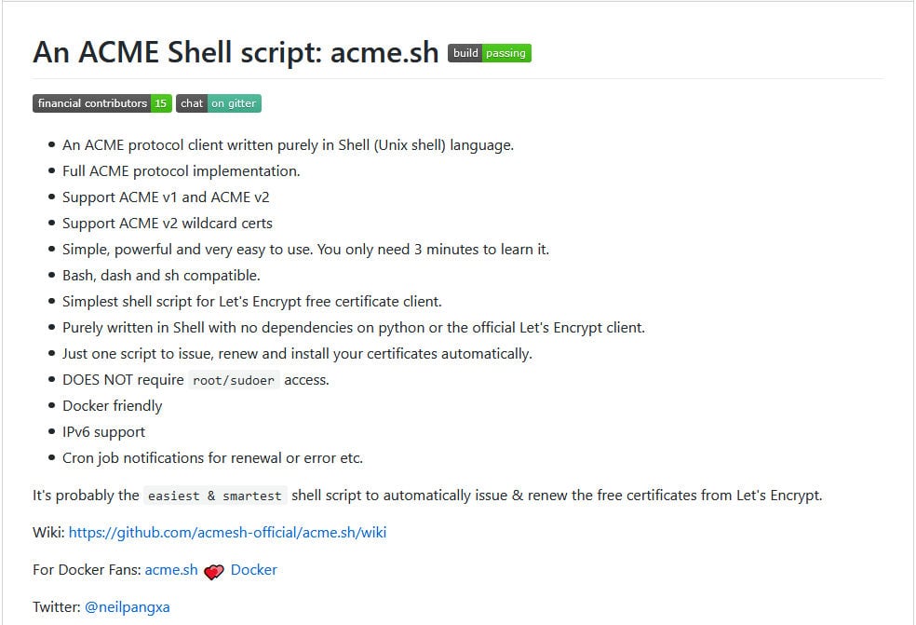Click 'Support ACME v2 wildcard certs' text
The width and height of the screenshot is (916, 625).
[167, 224]
